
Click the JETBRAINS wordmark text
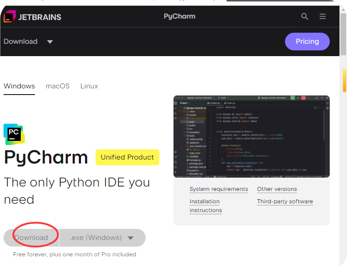(40, 17)
